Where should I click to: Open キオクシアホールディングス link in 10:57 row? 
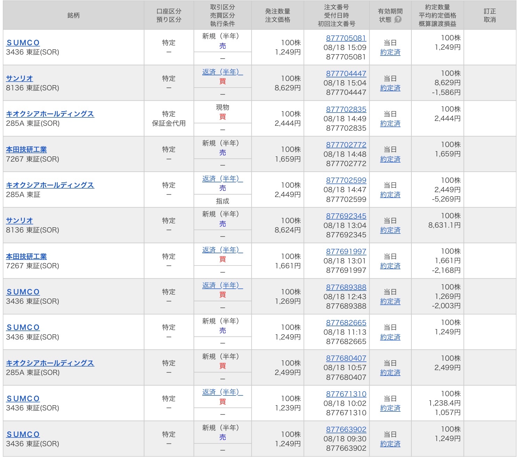tap(50, 363)
